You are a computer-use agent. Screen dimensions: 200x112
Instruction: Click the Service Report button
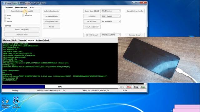pos(135,35)
